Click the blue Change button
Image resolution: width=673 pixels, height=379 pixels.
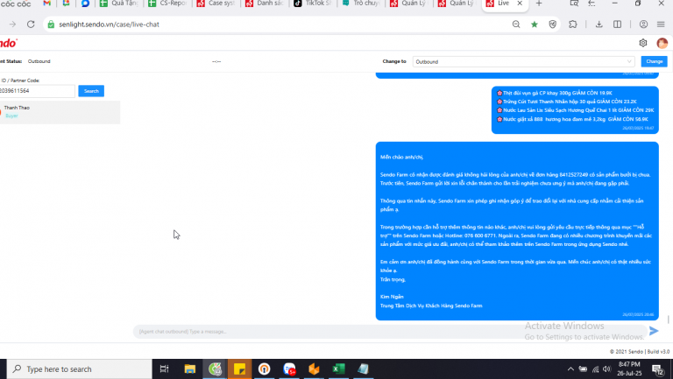coord(654,61)
